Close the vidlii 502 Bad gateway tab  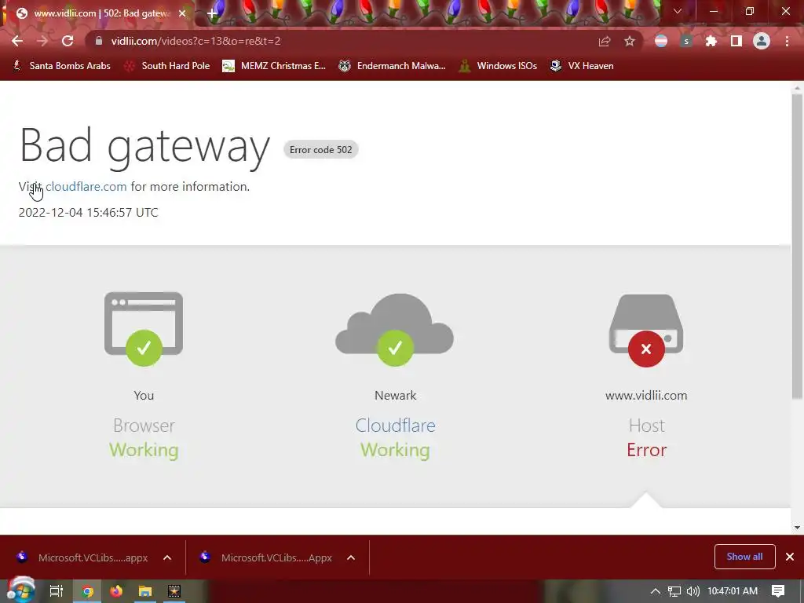pyautogui.click(x=182, y=13)
